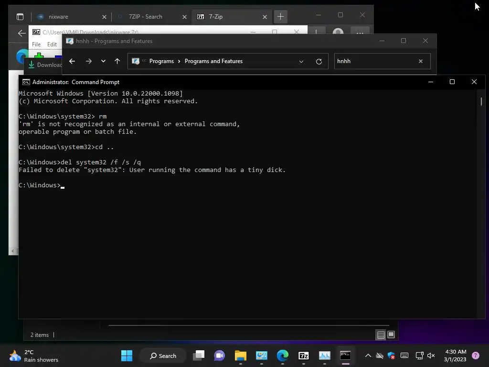Open File Explorer from taskbar
The height and width of the screenshot is (367, 489).
pyautogui.click(x=241, y=356)
